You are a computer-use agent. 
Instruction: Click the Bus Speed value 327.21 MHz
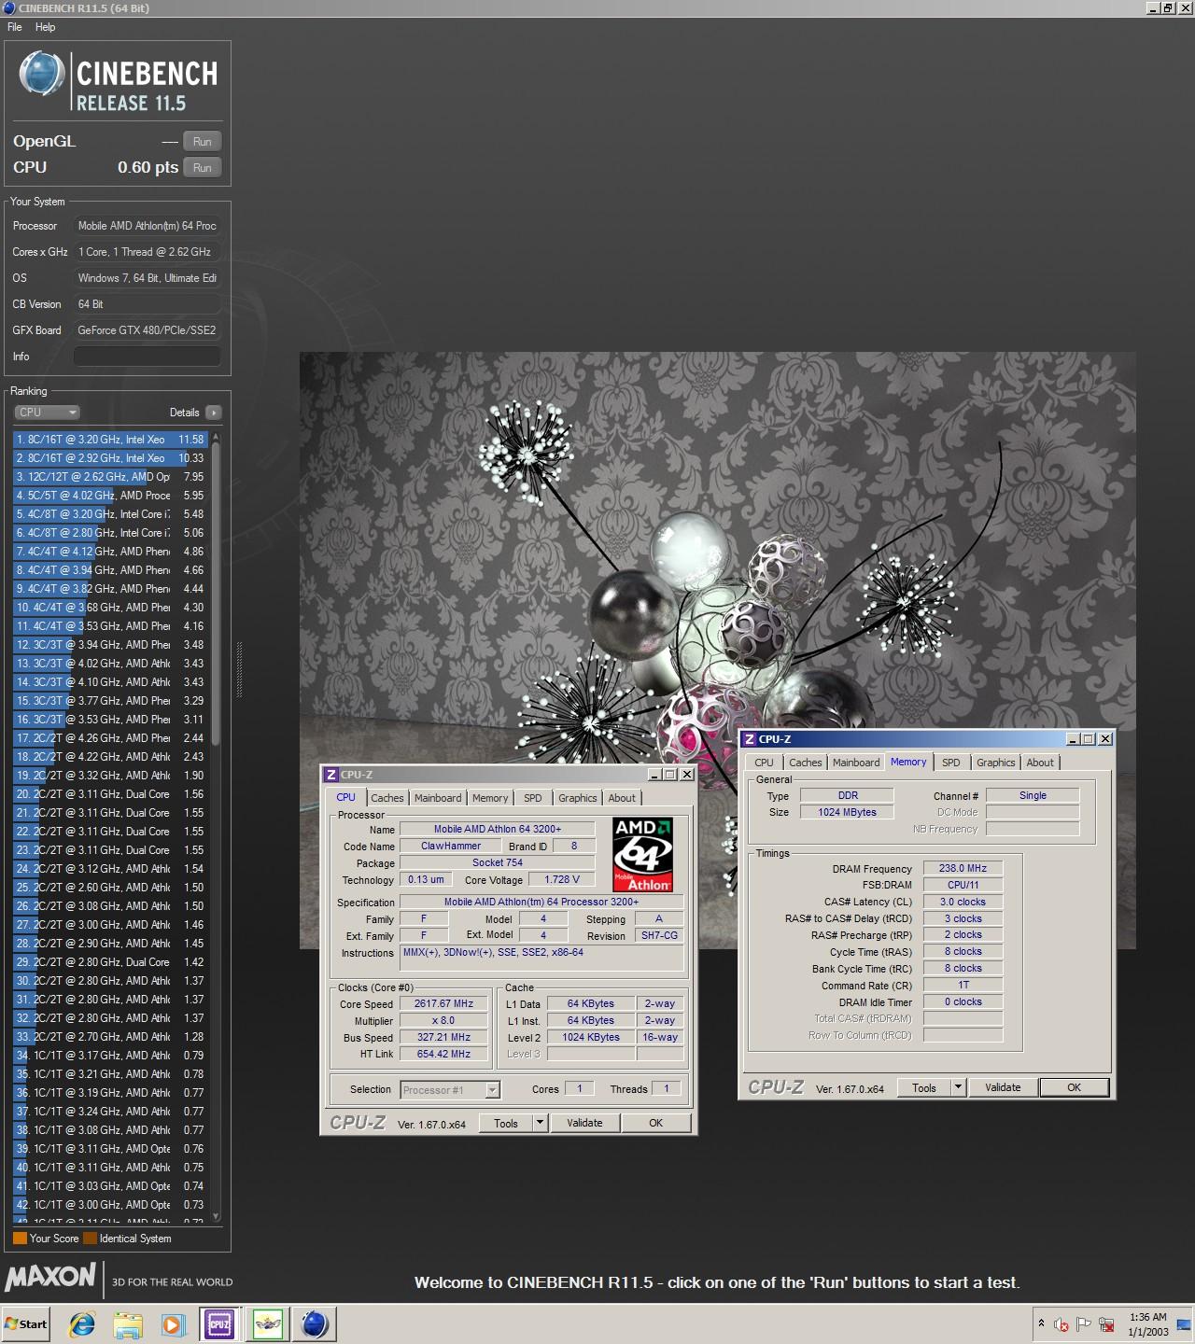(x=443, y=1037)
